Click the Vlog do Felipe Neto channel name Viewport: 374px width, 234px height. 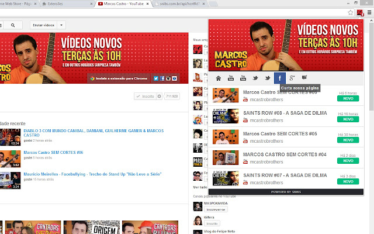click(x=220, y=232)
